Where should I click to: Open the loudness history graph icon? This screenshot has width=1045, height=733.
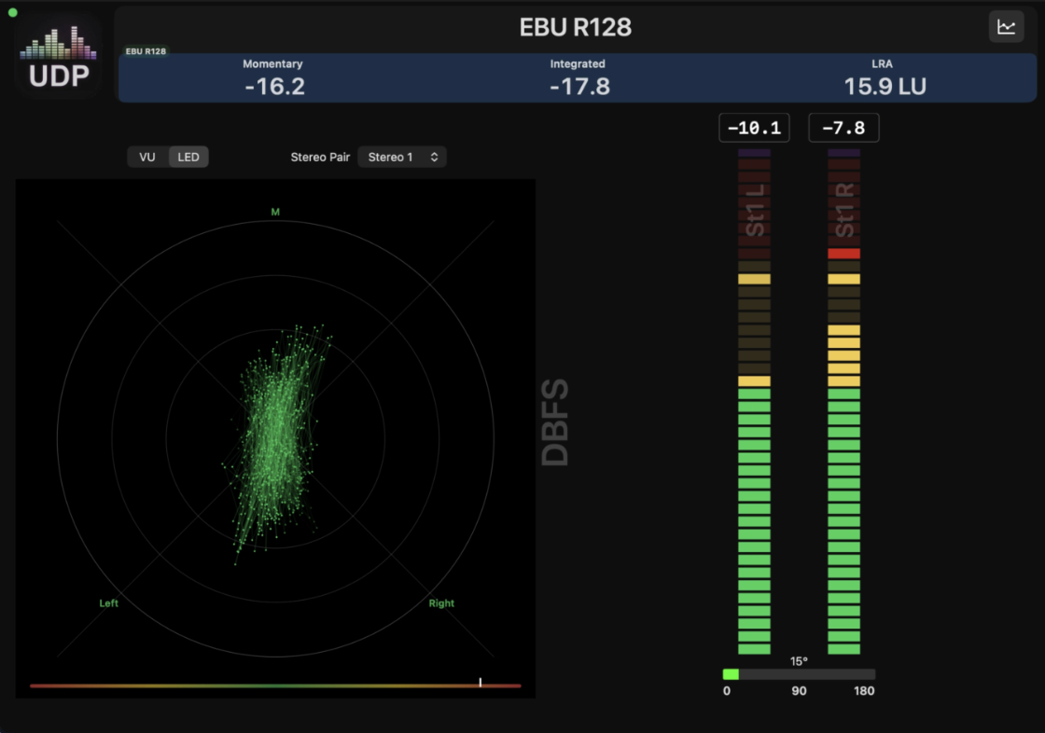[x=1006, y=27]
